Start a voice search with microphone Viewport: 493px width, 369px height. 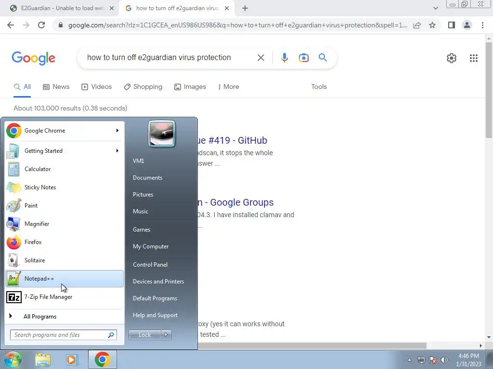coord(284,58)
